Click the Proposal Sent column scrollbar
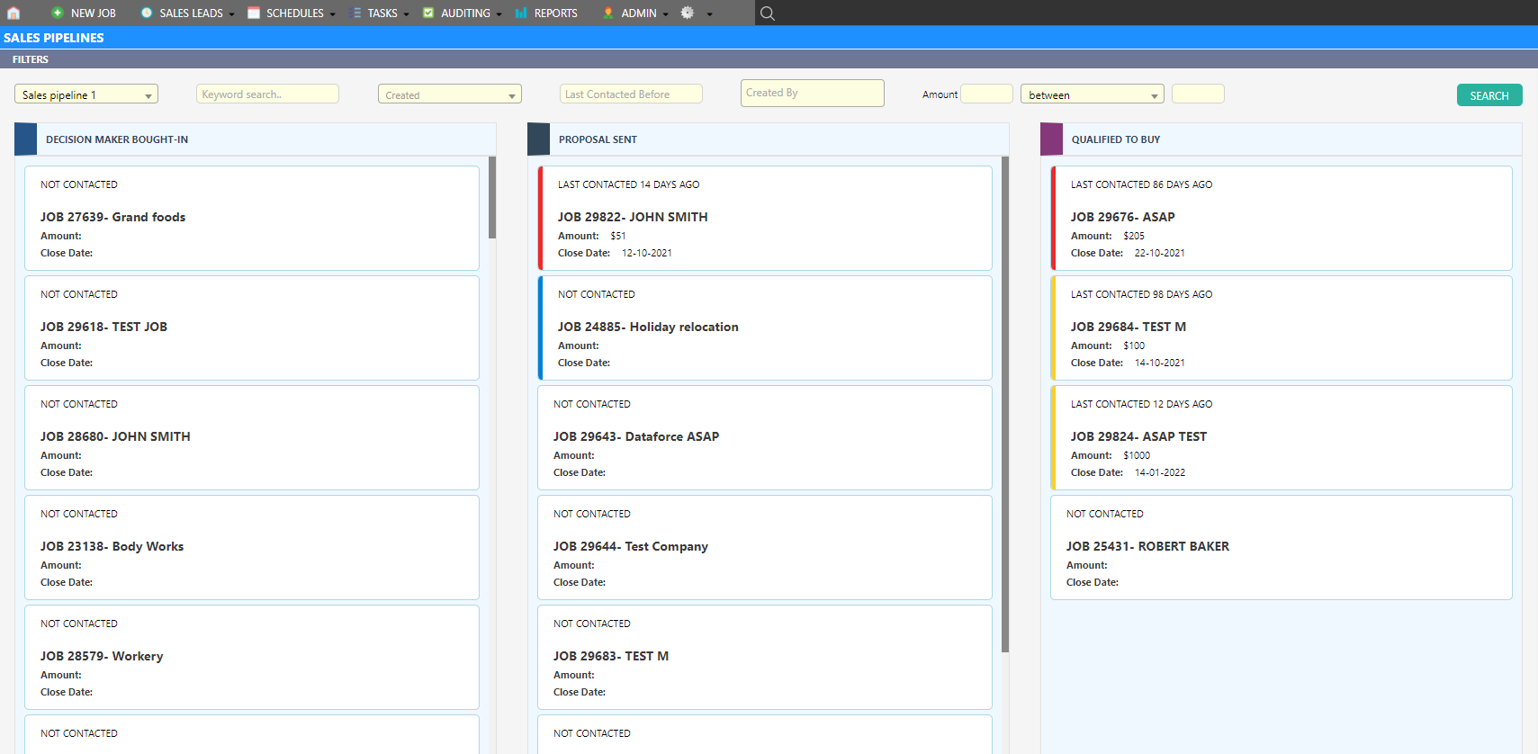Image resolution: width=1538 pixels, height=754 pixels. 1005,405
